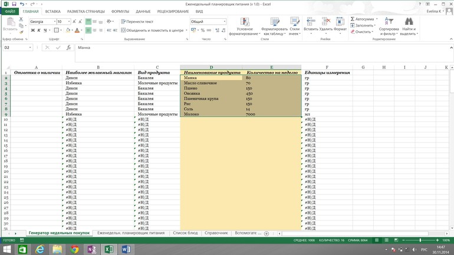This screenshot has height=255, width=454.
Task: Click the Условное форматирование icon
Action: pos(244,21)
